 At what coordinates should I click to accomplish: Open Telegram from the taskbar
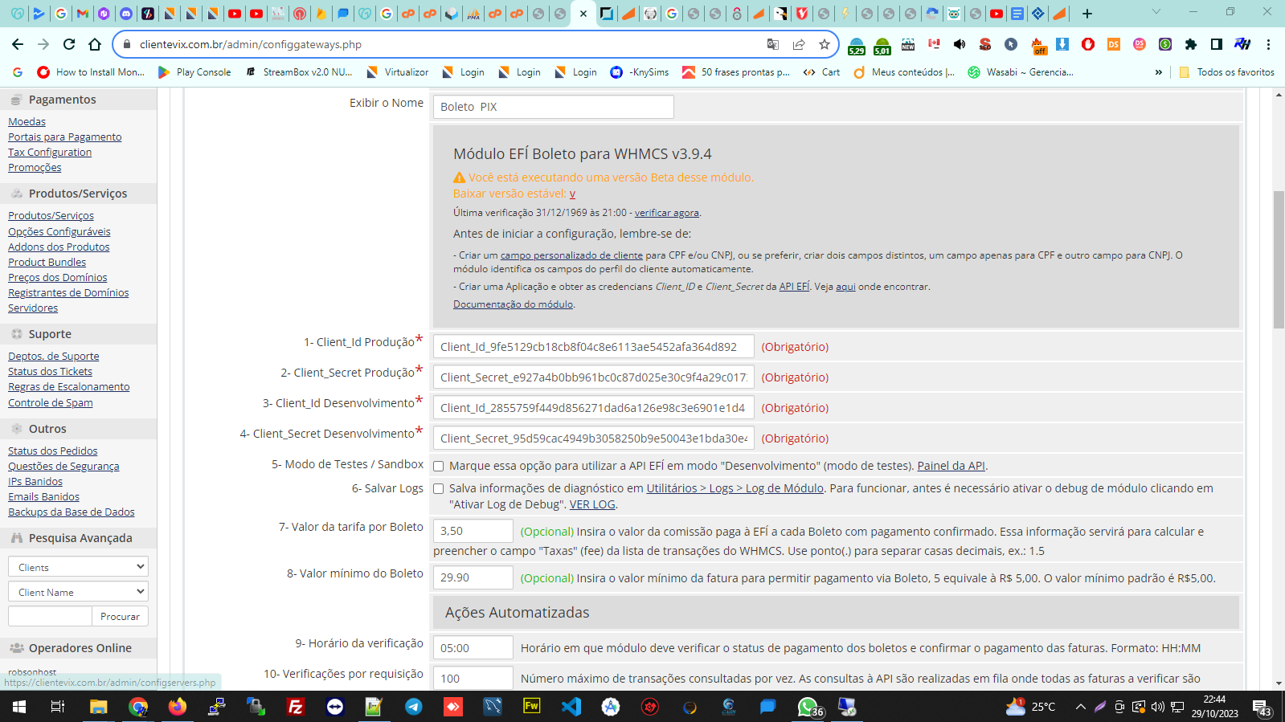[x=414, y=707]
